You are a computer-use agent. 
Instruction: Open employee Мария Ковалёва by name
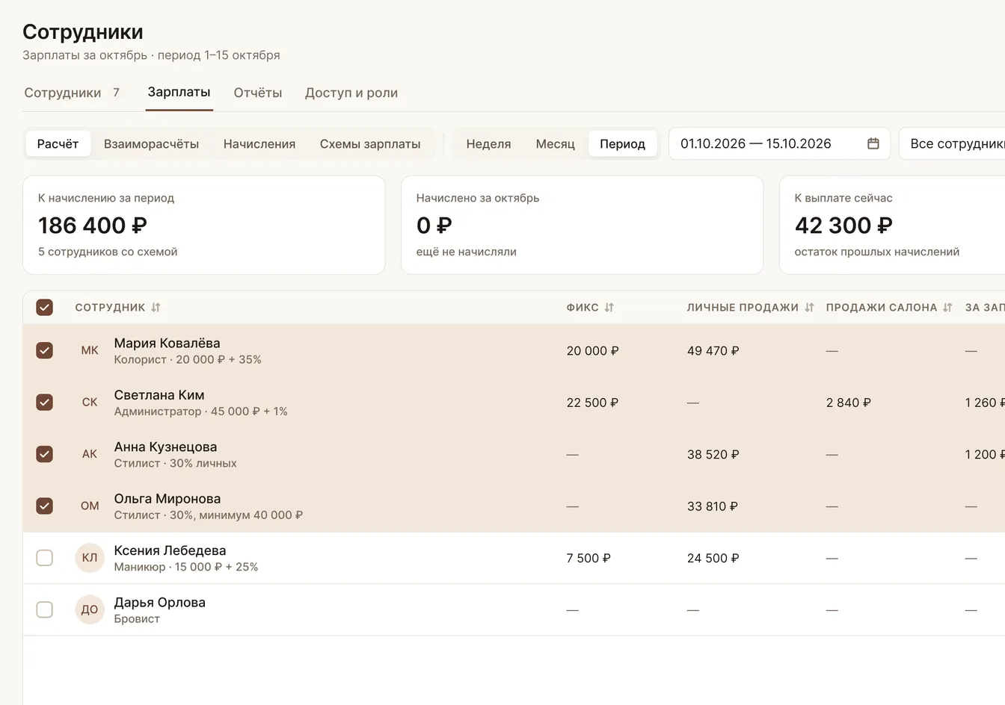(167, 343)
